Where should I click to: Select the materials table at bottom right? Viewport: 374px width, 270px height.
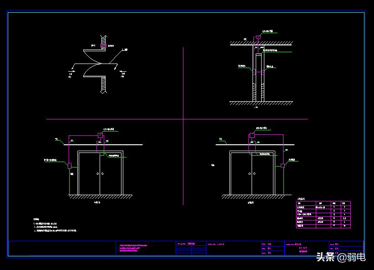(x=323, y=214)
